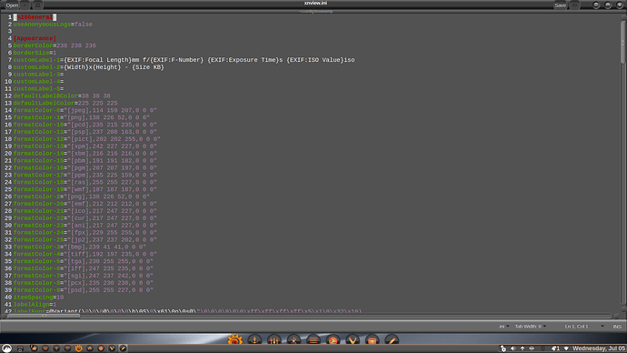
Task: Toggle the INS insert mode indicator
Action: point(617,327)
